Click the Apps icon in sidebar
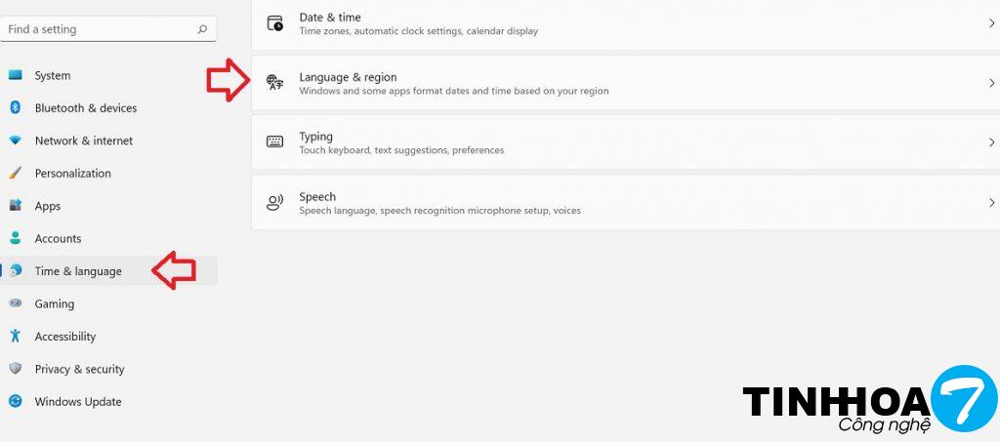 (x=15, y=206)
